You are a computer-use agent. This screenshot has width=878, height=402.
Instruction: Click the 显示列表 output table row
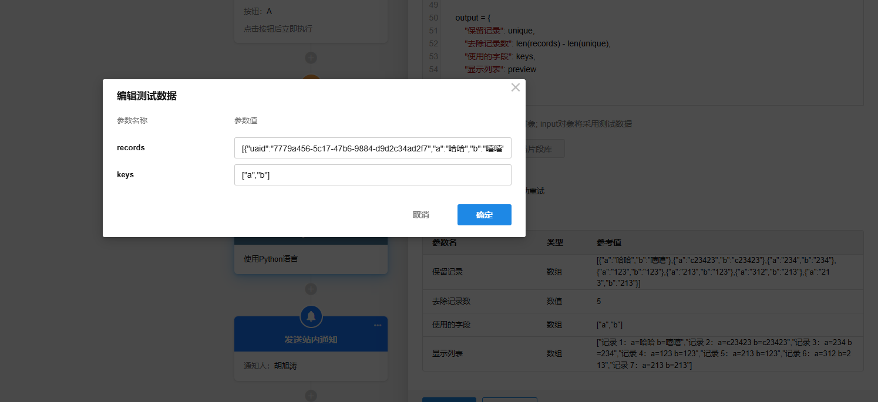(642, 353)
